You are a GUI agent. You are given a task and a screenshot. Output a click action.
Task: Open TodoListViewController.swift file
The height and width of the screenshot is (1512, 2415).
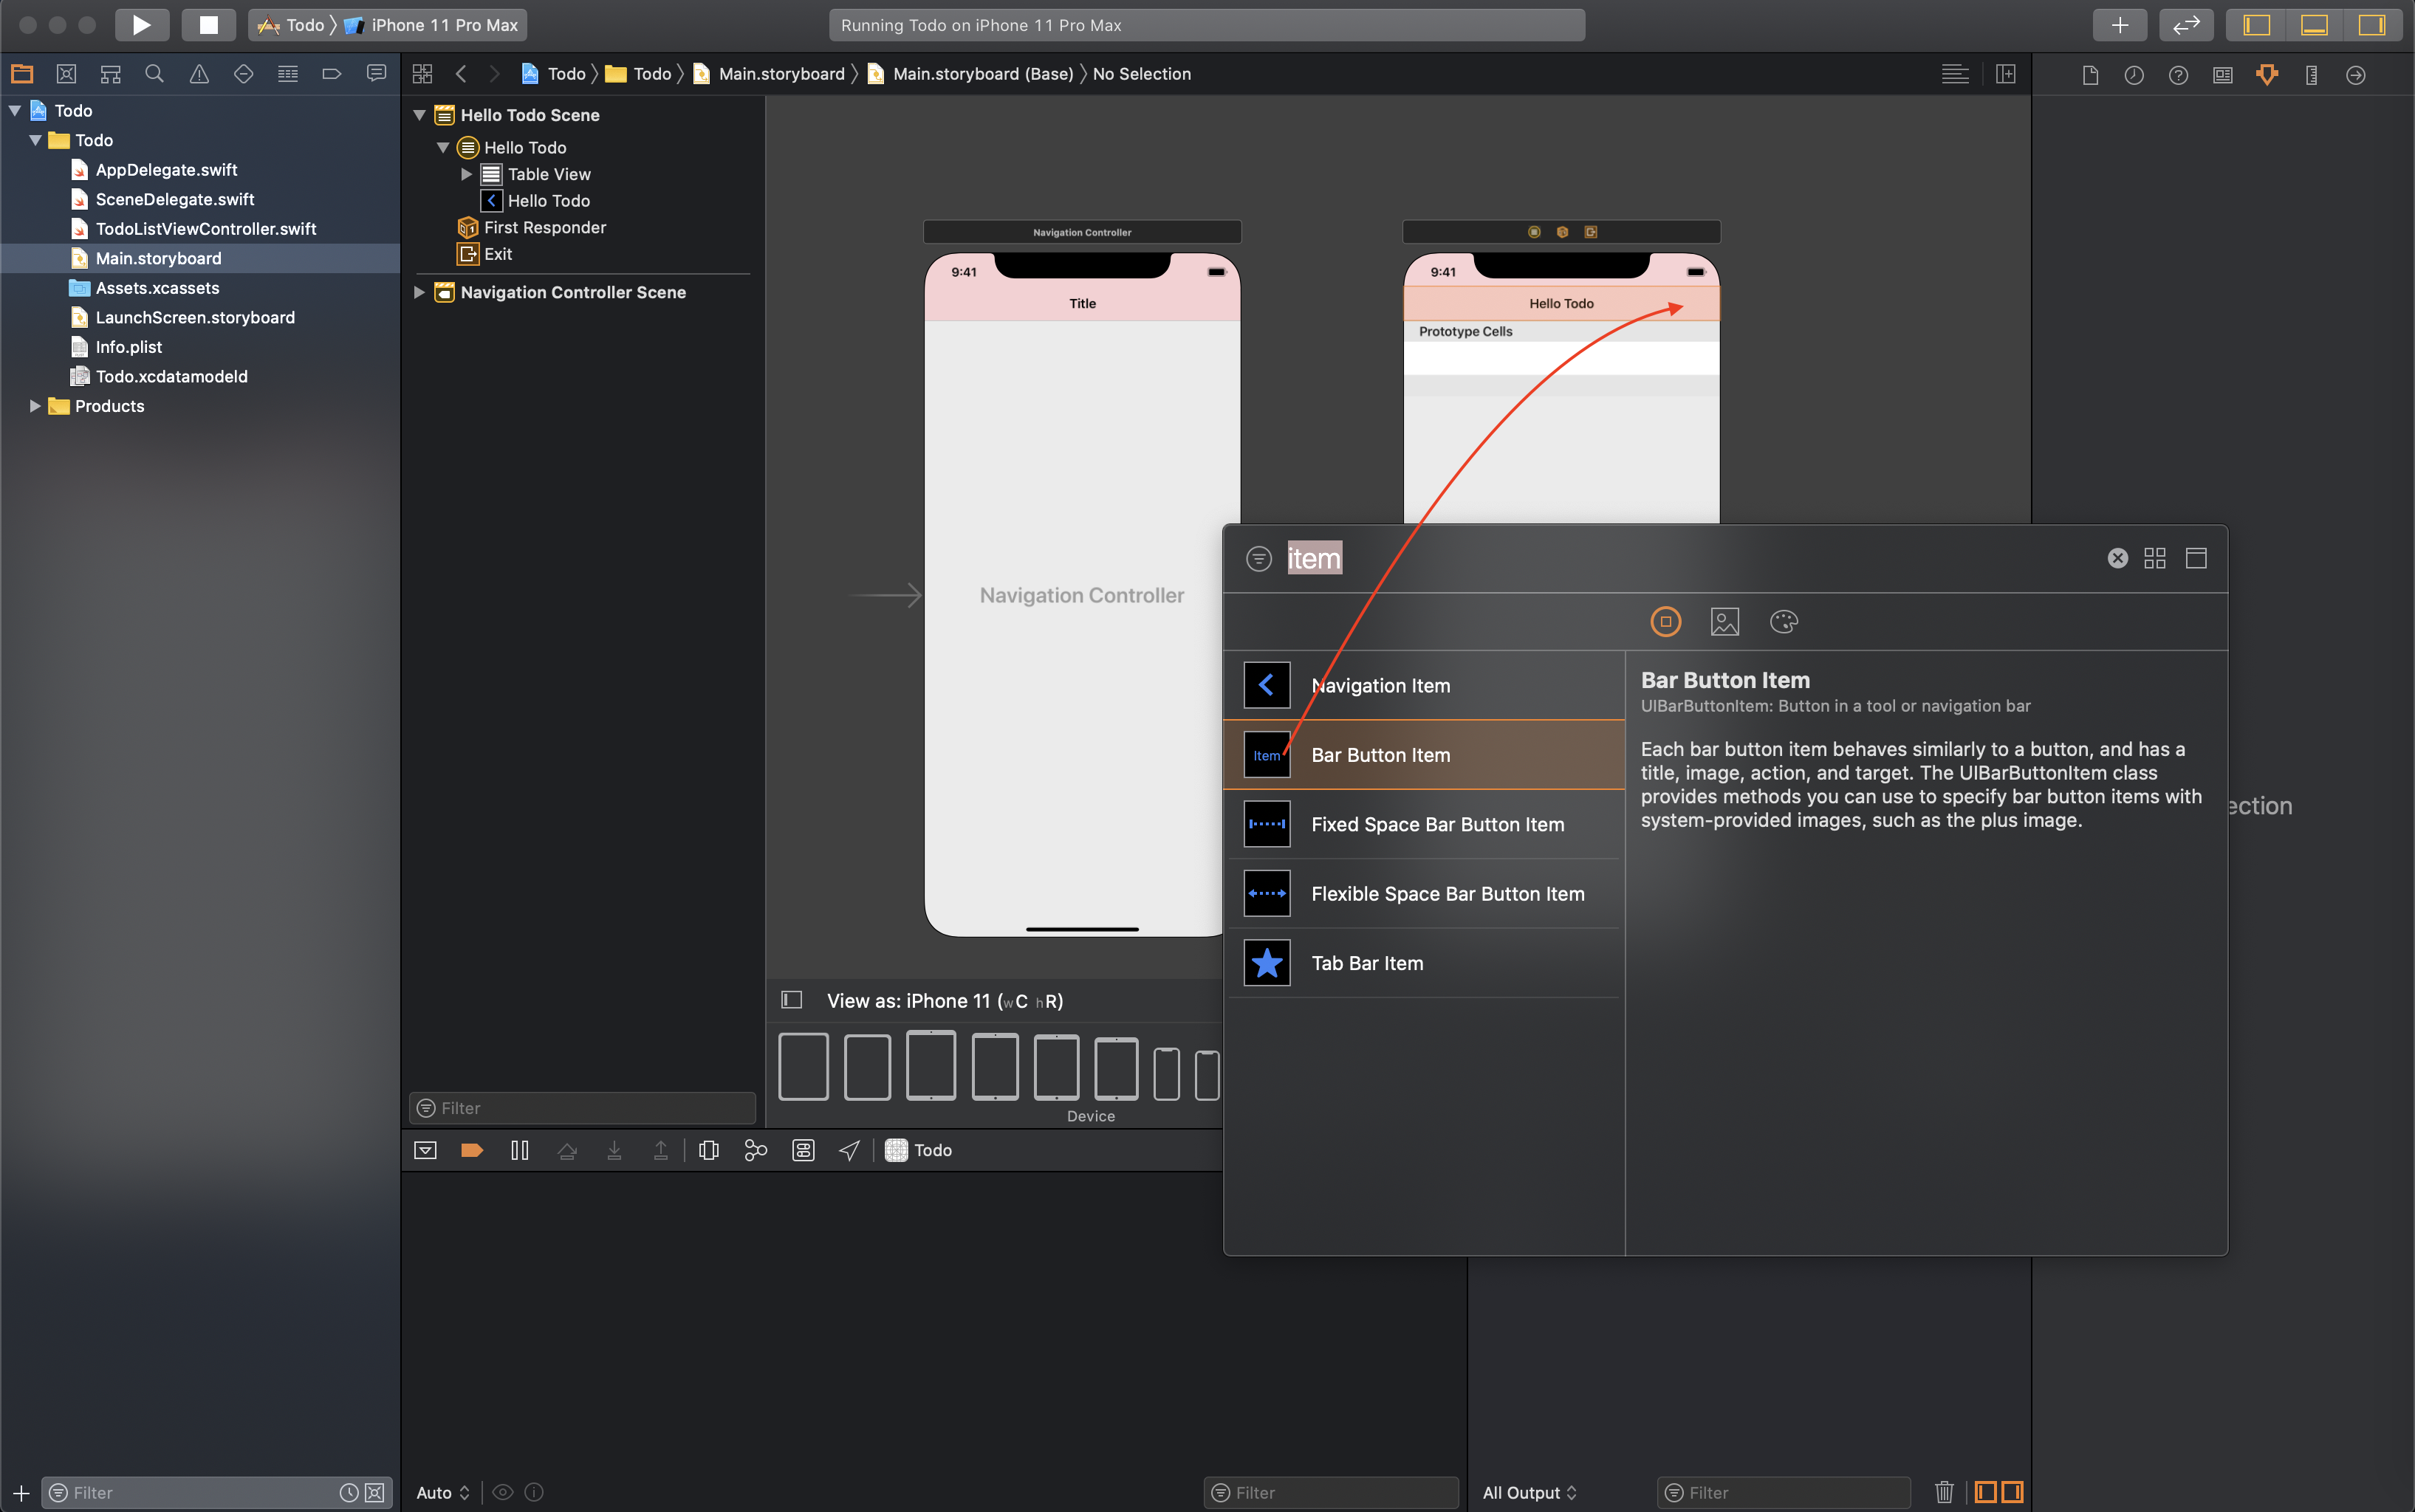205,229
